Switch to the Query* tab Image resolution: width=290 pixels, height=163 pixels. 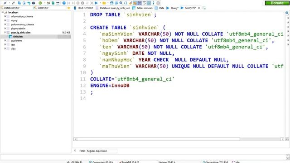pos(172,8)
